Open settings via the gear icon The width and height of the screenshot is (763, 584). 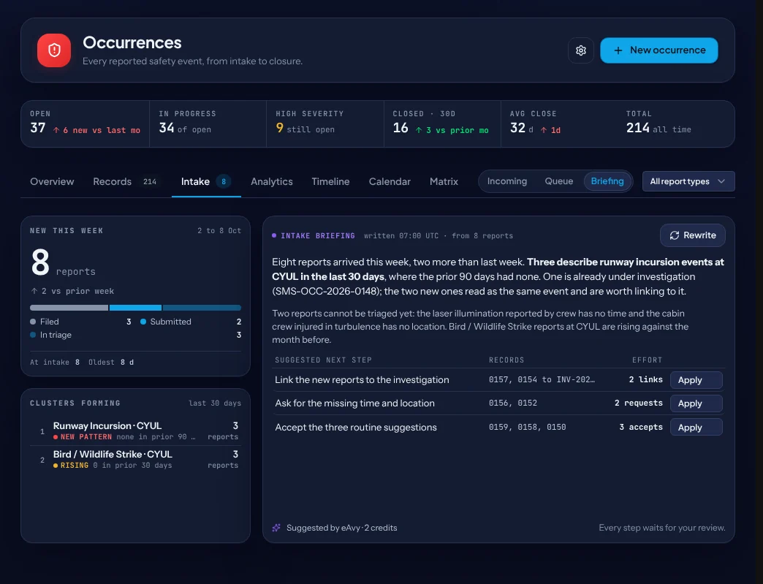click(580, 50)
